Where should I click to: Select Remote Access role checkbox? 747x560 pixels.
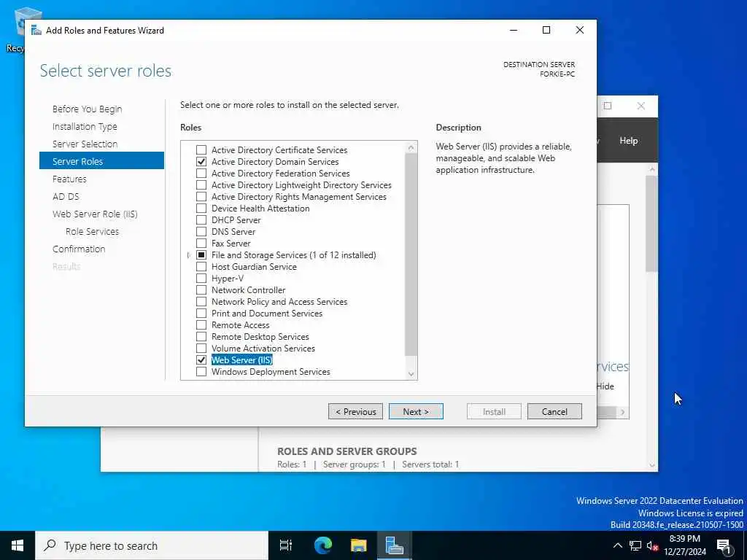(201, 324)
